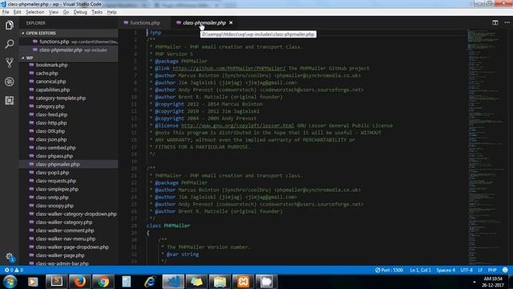The image size is (513, 289).
Task: Open the Debug view in activity bar
Action: coord(9,82)
